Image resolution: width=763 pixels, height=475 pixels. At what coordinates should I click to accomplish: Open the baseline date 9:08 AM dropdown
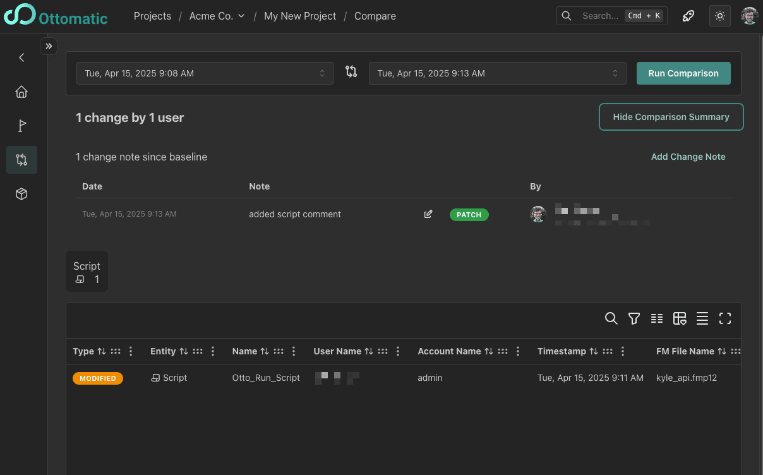(x=205, y=73)
